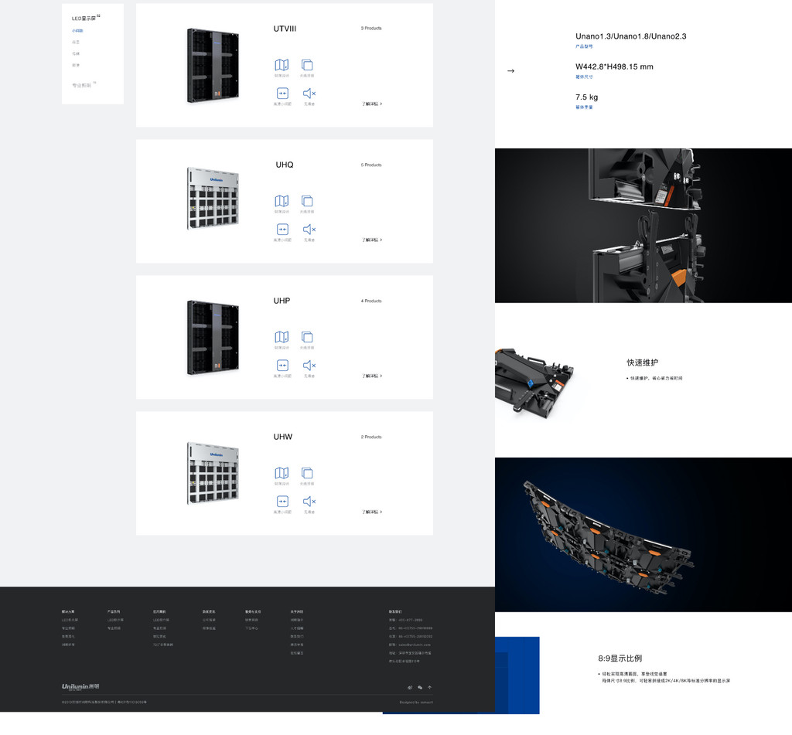The height and width of the screenshot is (735, 792).
Task: Open the WeChat icon in the footer
Action: 420,687
